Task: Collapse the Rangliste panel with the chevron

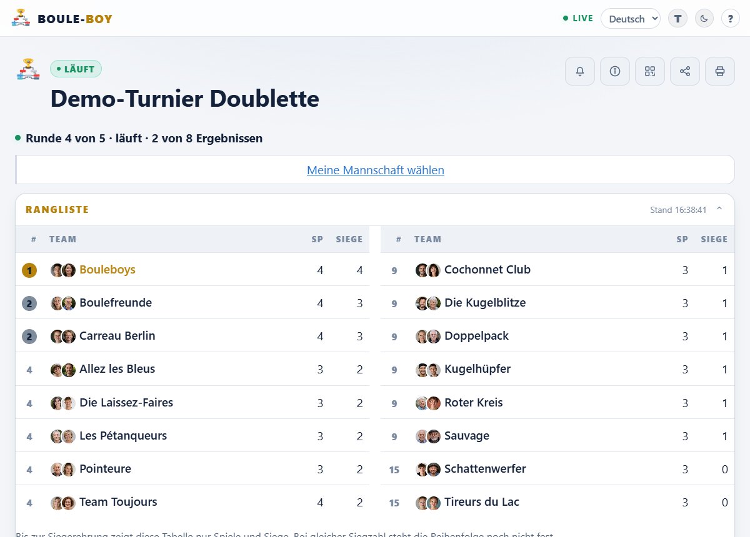Action: (x=719, y=209)
